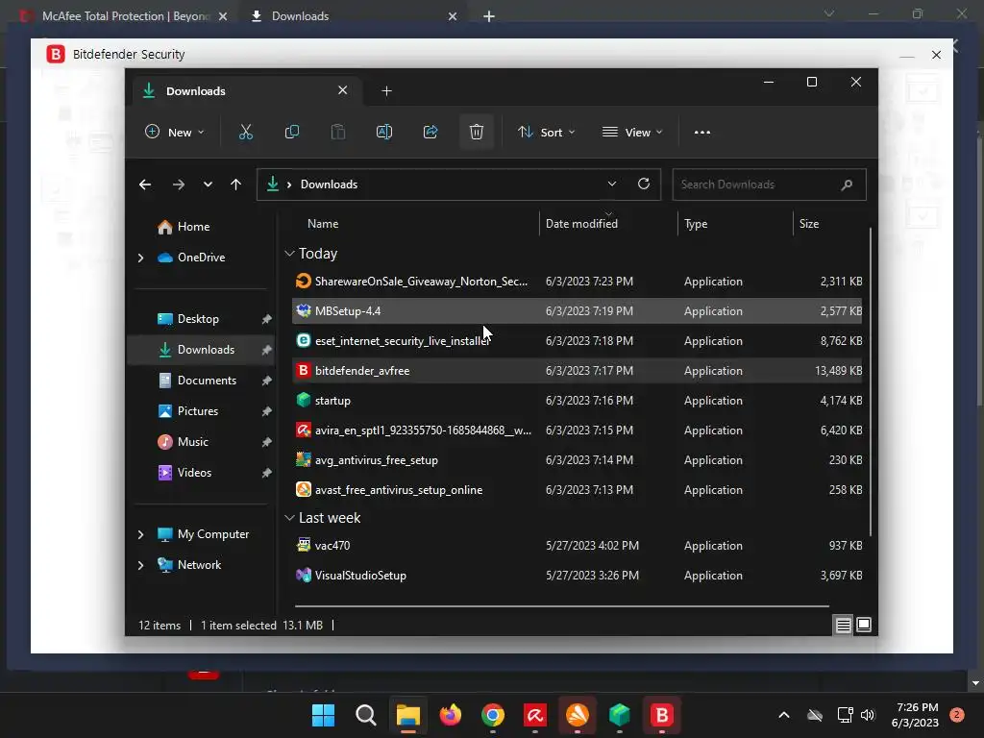Select bitdefender_avfree file name
Viewport: 984px width, 738px height.
[362, 371]
